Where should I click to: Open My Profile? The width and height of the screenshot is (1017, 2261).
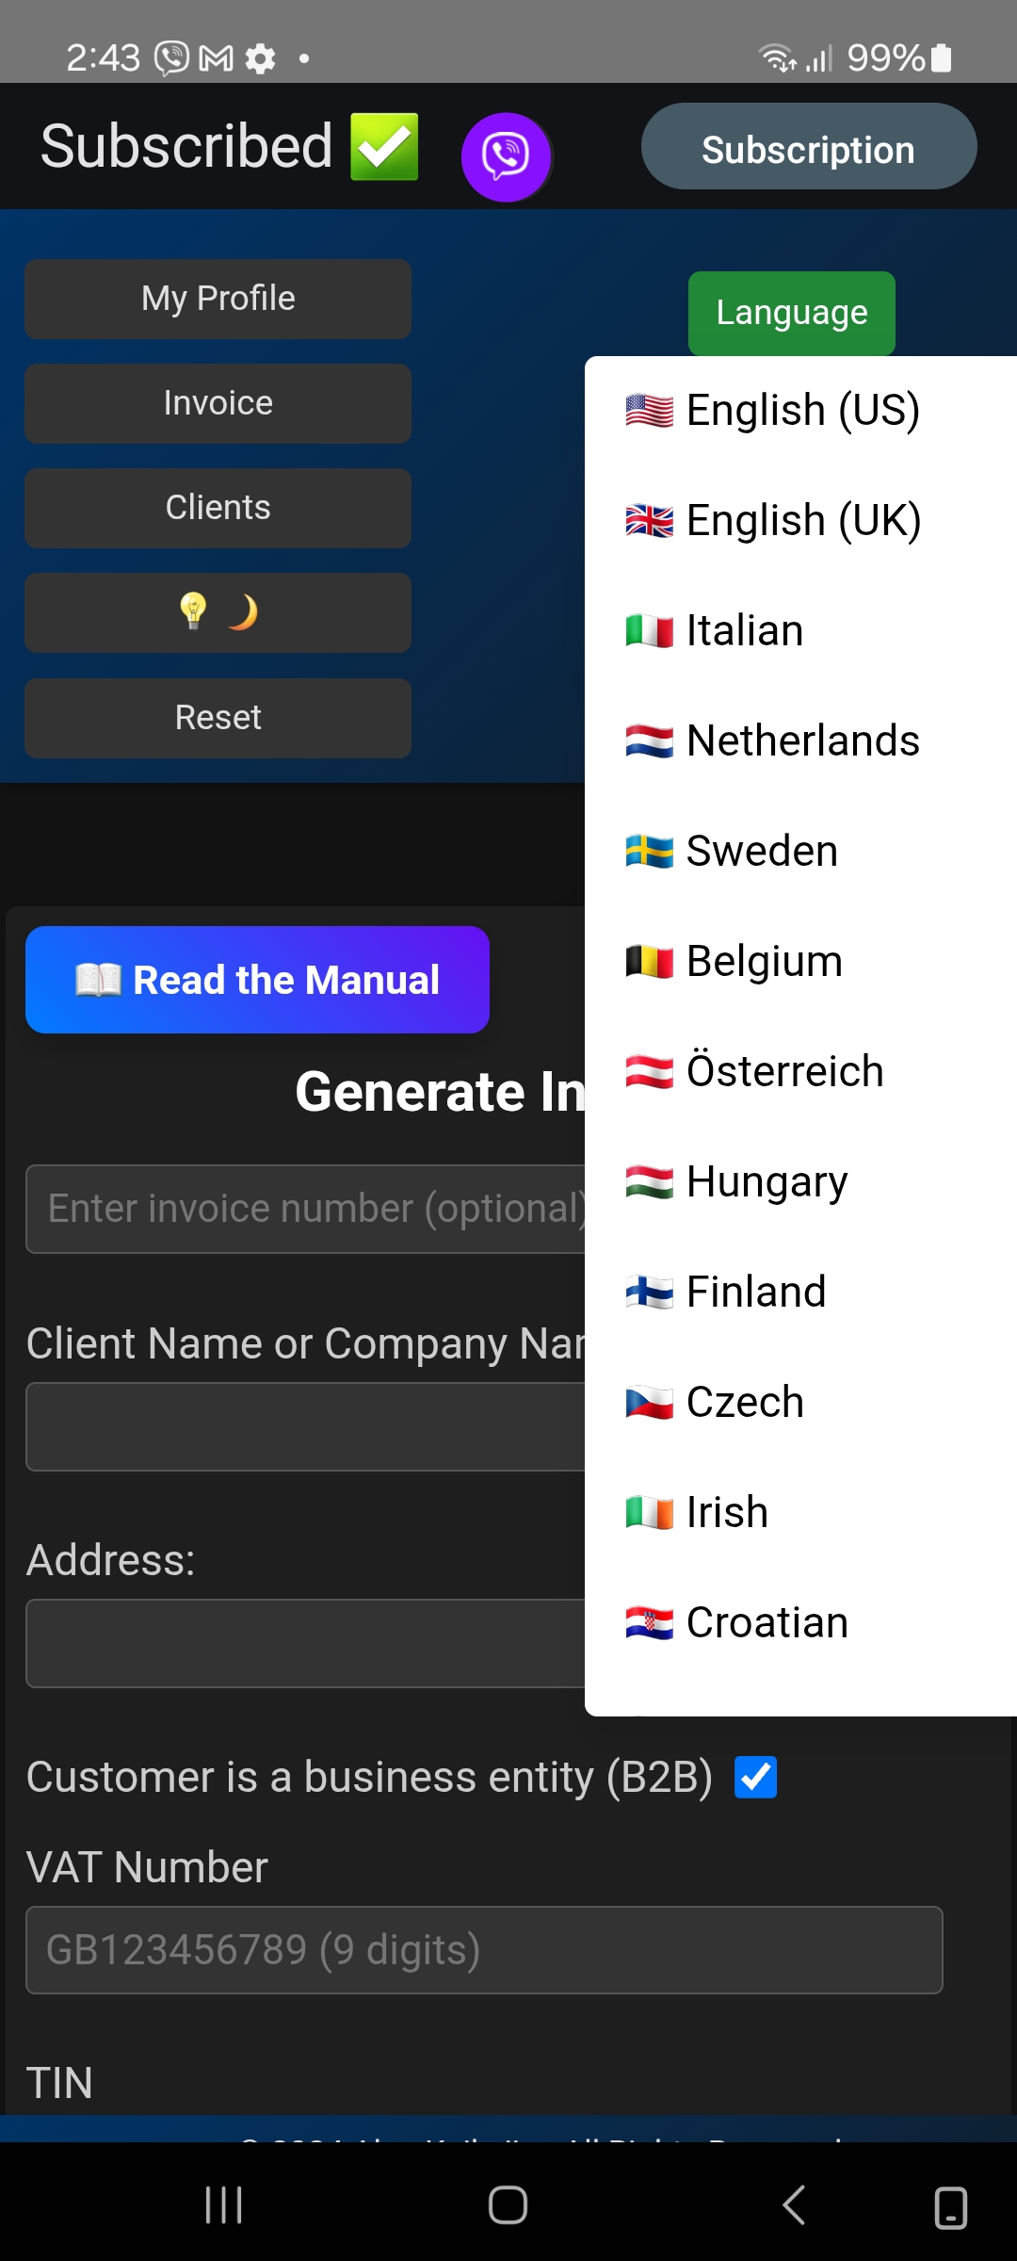click(x=218, y=299)
